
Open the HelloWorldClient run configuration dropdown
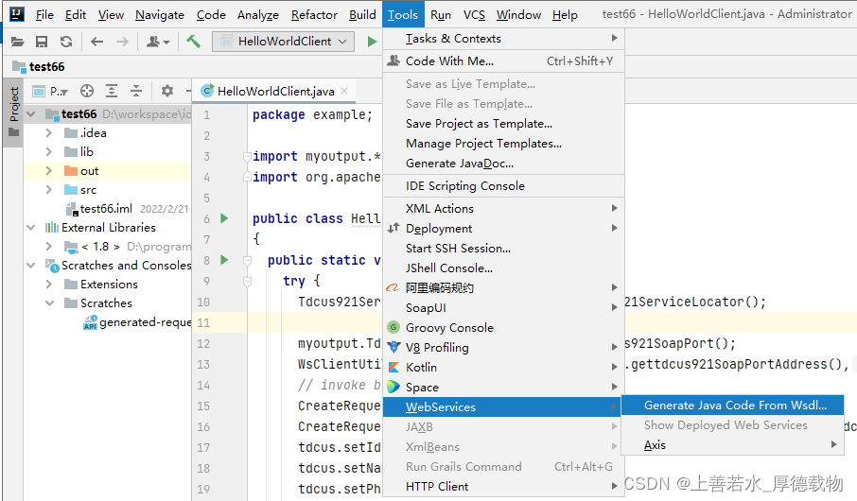pos(283,42)
